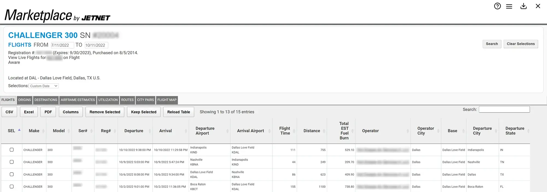Click the download icon at top right

523,6
